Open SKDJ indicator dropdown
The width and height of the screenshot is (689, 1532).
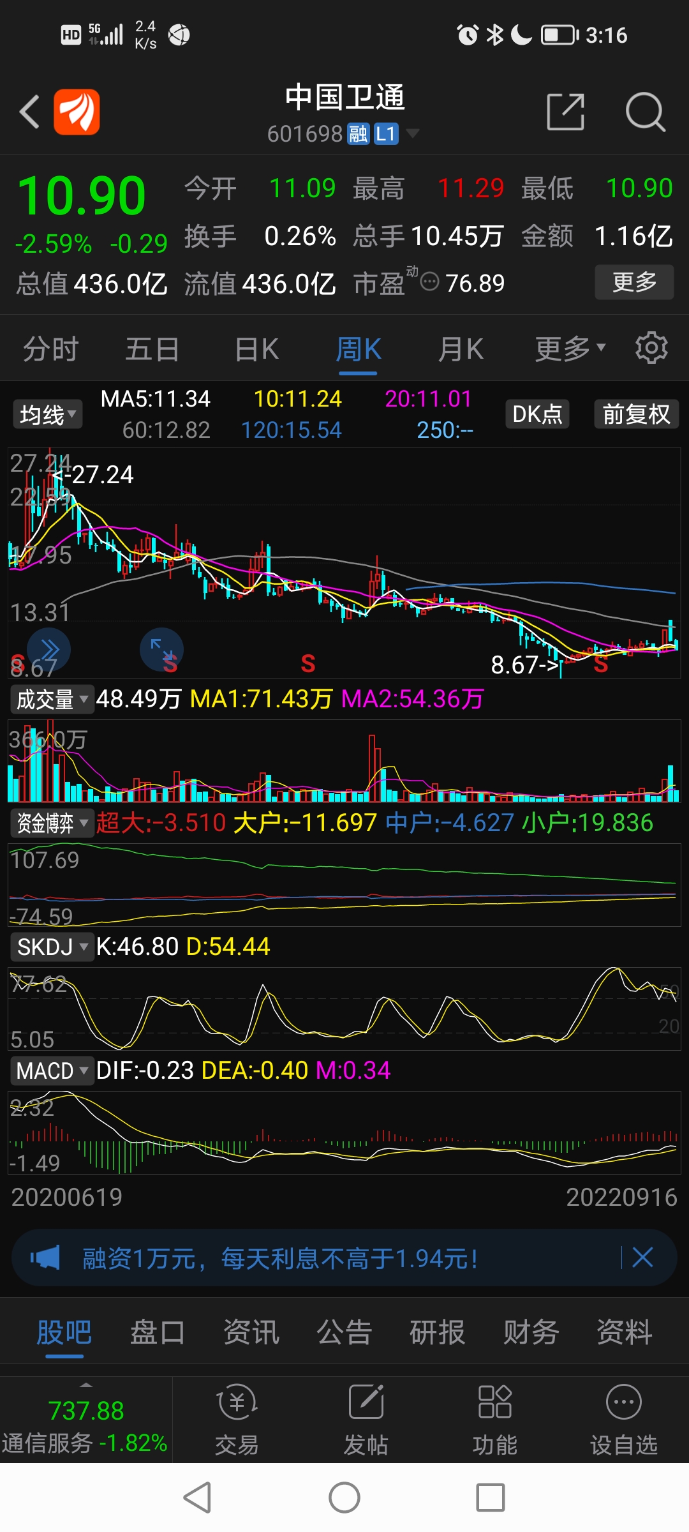tap(52, 947)
